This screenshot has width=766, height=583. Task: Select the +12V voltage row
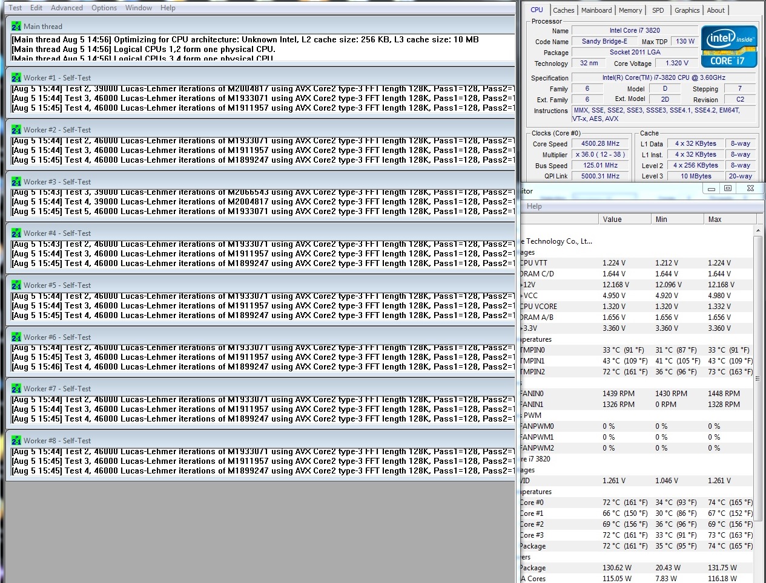637,285
